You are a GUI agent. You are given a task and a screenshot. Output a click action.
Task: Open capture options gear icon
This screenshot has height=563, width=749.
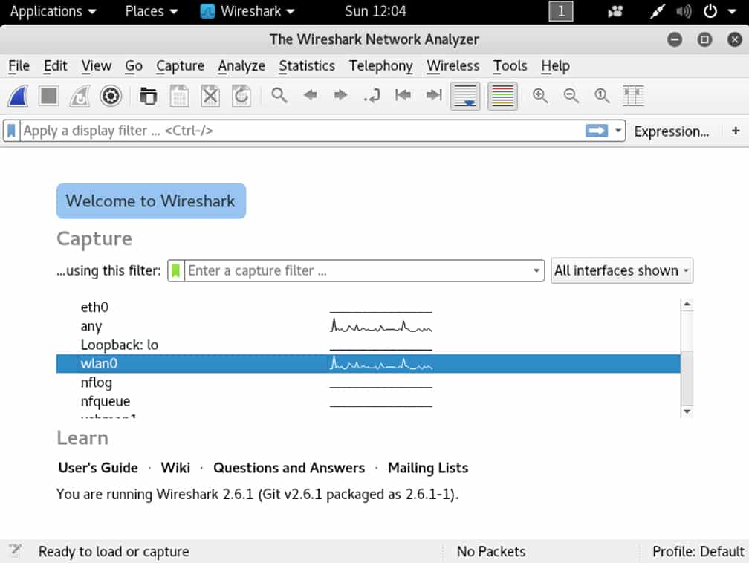point(111,96)
